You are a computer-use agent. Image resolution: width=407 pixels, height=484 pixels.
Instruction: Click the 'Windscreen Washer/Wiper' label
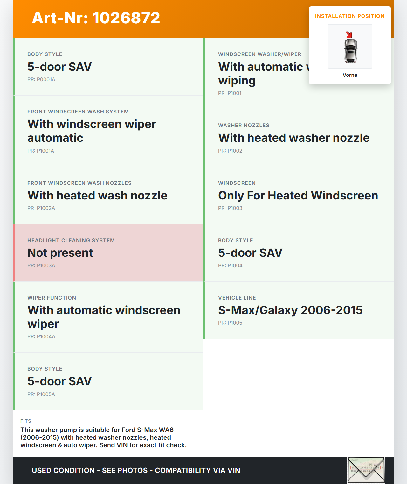coord(259,54)
